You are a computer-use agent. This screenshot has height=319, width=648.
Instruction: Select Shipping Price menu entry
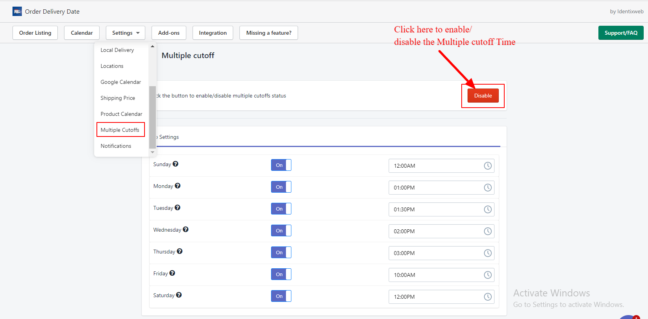(118, 98)
